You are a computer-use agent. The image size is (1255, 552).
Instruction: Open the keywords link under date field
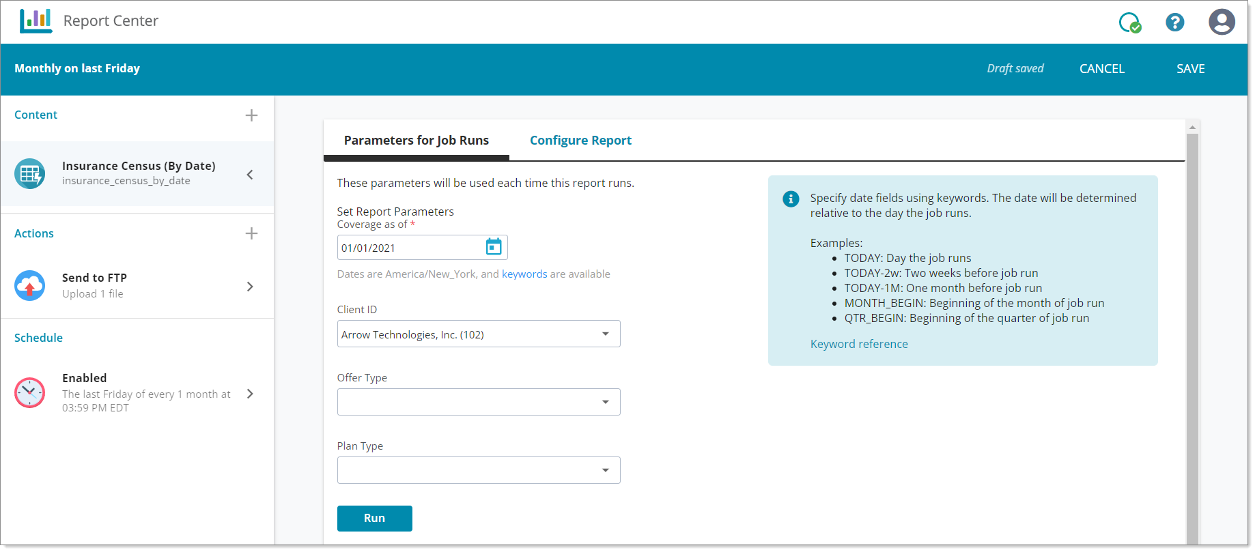524,274
